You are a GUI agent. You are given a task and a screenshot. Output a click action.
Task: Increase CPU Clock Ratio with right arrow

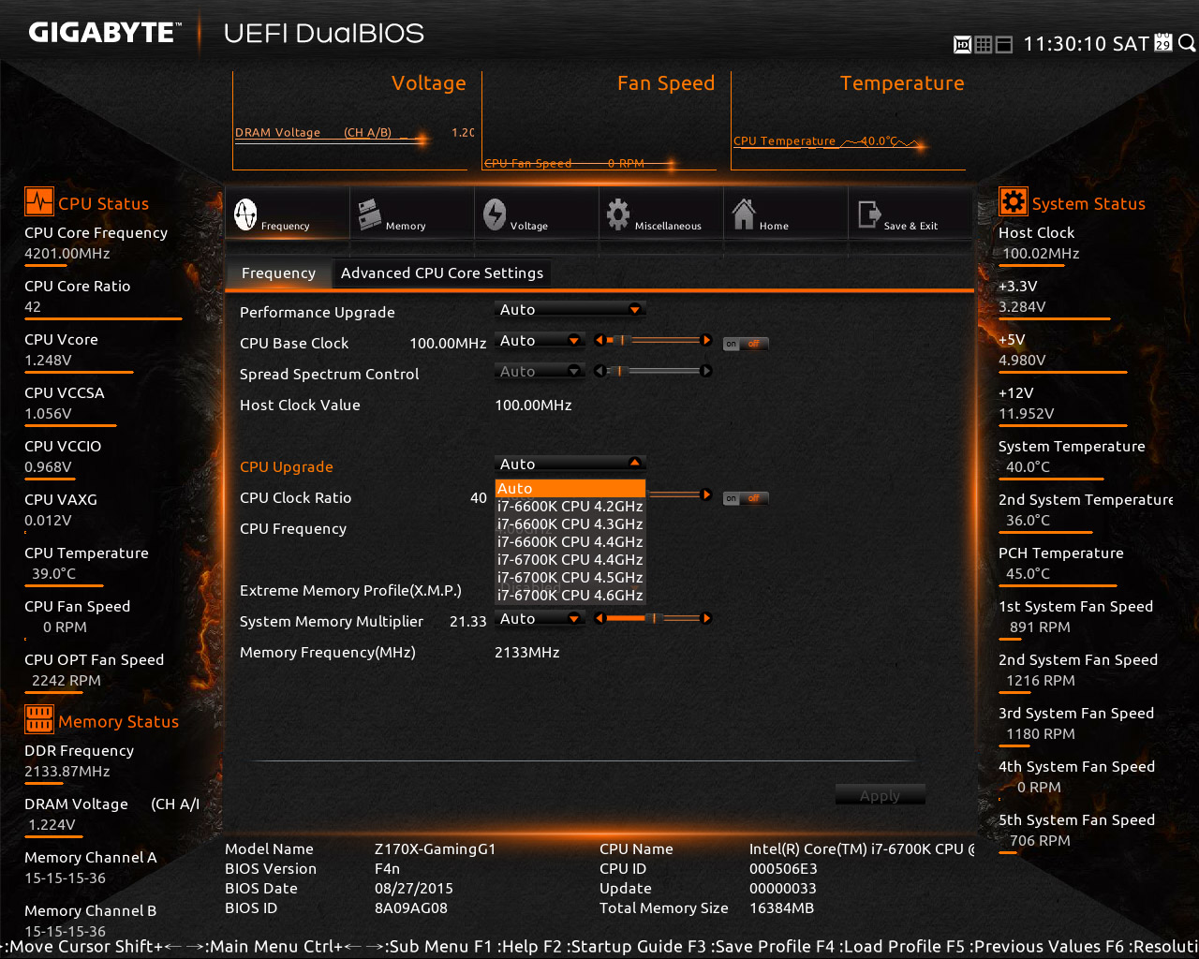[707, 494]
